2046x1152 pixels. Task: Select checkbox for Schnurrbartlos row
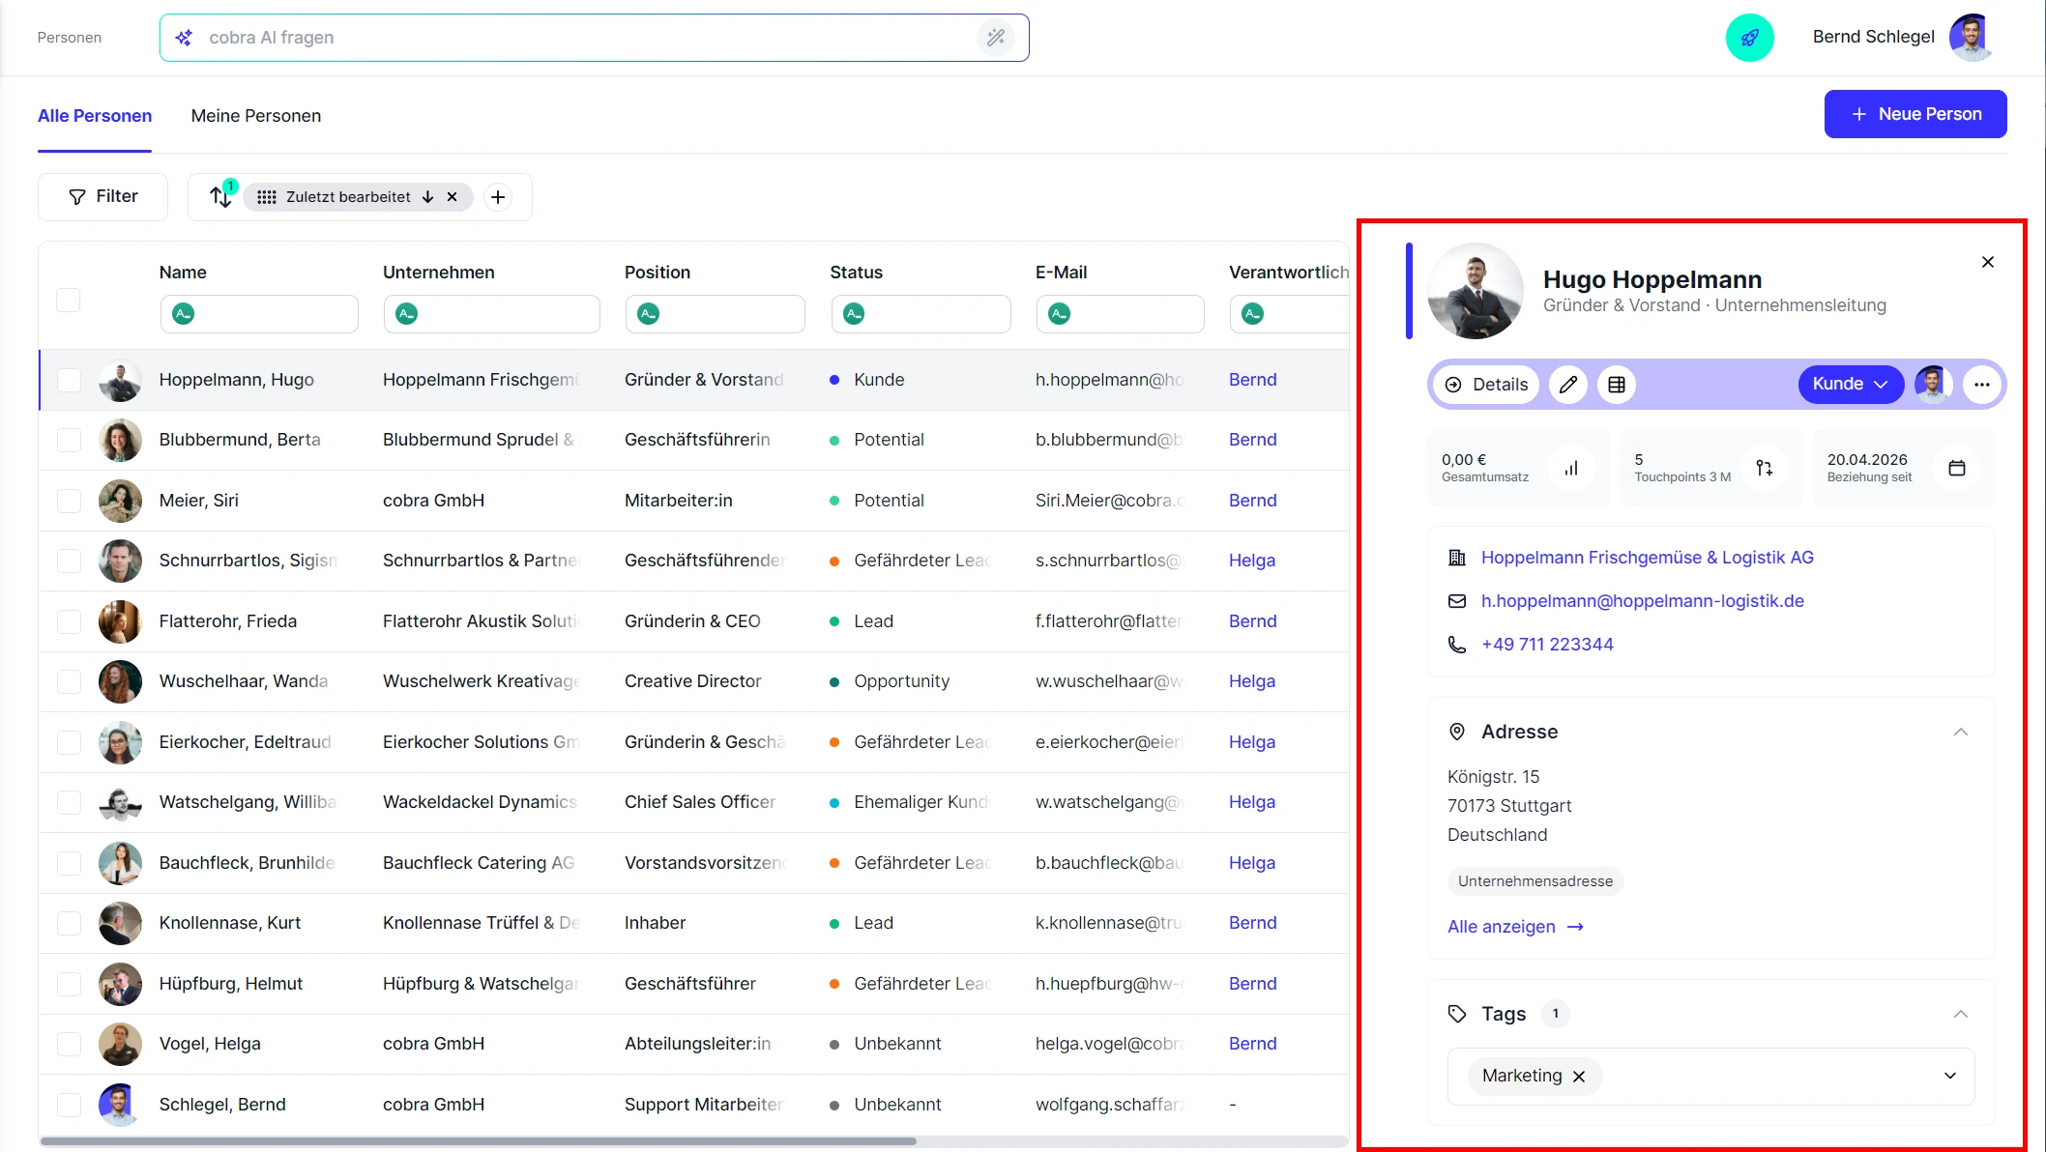click(x=69, y=561)
